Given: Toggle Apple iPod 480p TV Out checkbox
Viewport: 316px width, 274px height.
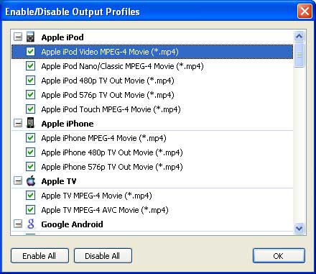Looking at the screenshot, I should (x=30, y=81).
